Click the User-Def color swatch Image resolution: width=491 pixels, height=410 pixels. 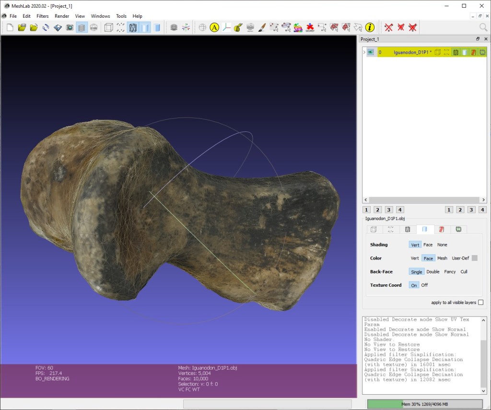click(474, 258)
